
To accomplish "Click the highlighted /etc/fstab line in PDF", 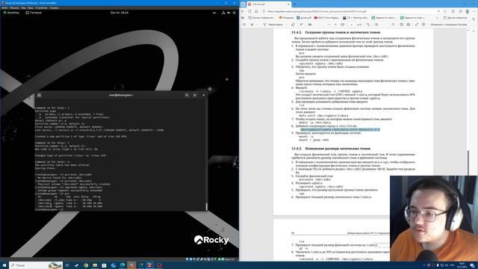I will [341, 129].
